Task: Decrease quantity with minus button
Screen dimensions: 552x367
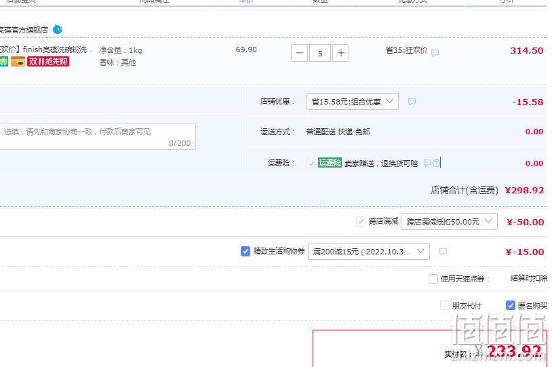Action: pos(299,53)
